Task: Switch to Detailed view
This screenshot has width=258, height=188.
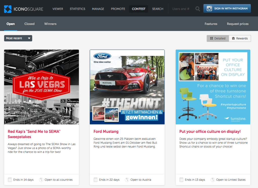Action: point(218,38)
